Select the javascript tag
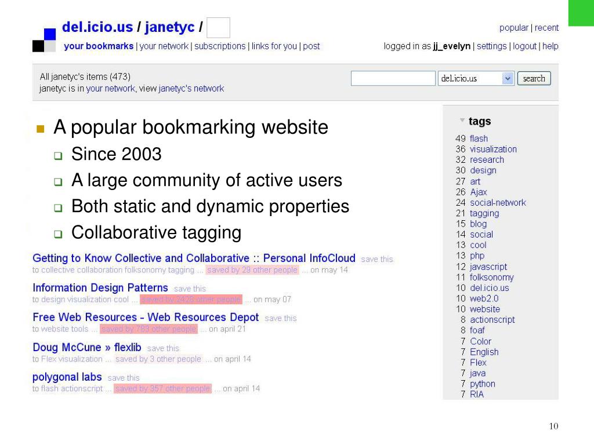This screenshot has height=445, width=594. [488, 267]
